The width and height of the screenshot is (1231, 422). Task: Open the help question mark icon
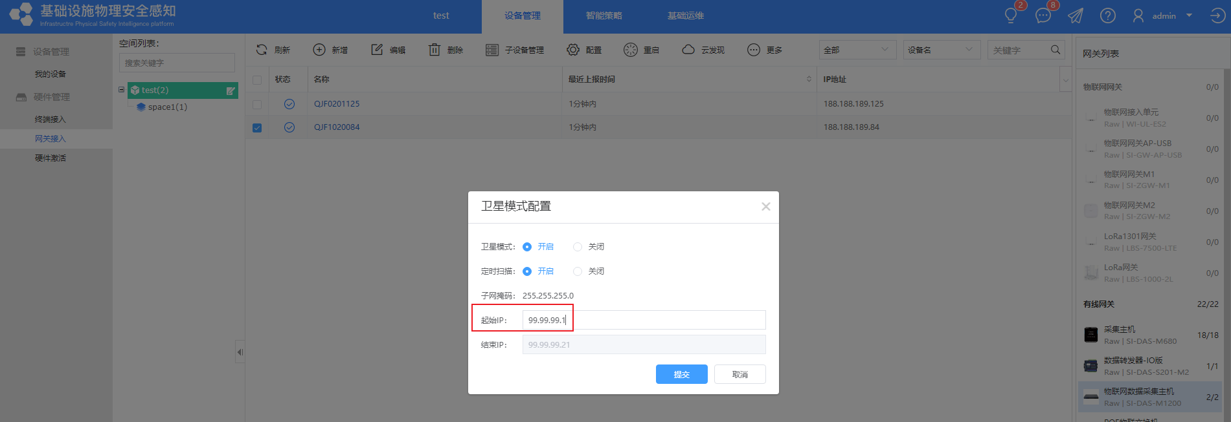(1108, 16)
